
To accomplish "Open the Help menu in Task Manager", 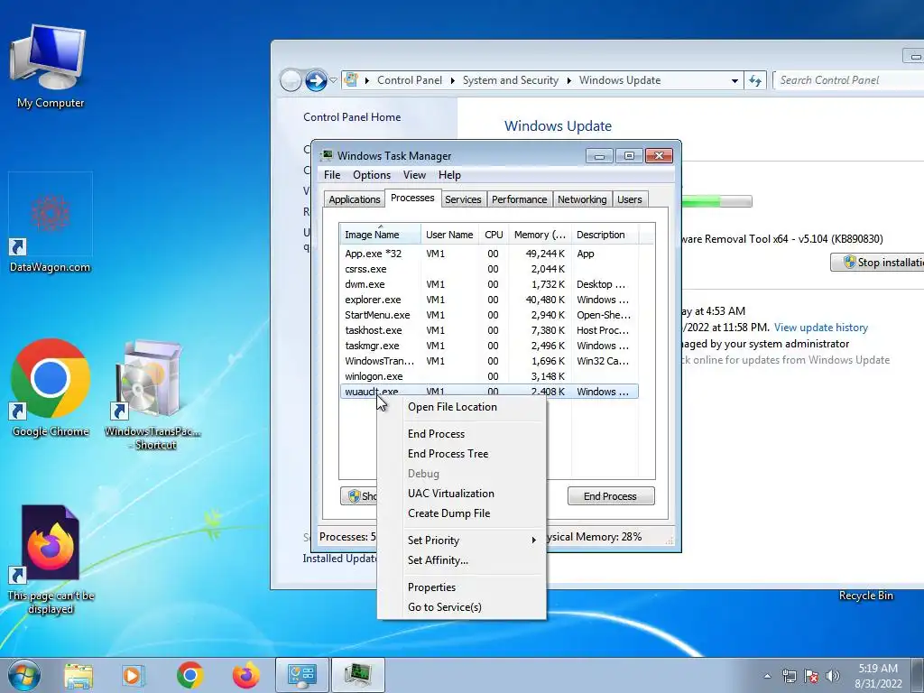I will pos(449,175).
